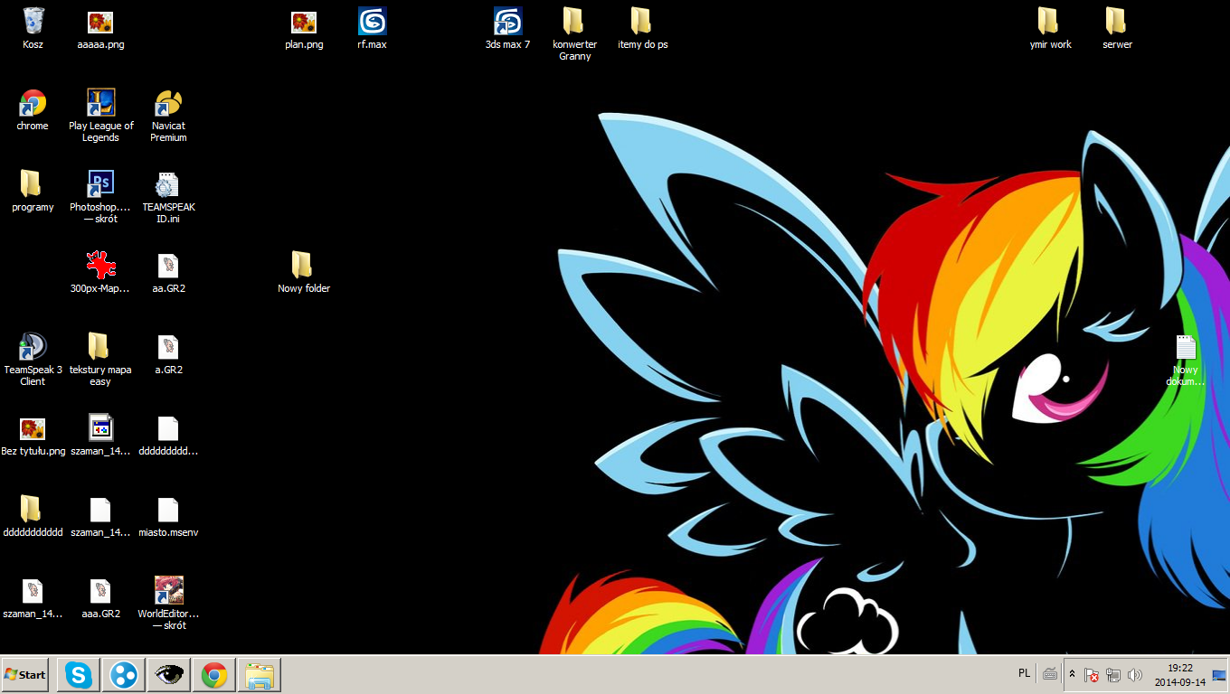Viewport: 1230px width, 694px height.
Task: Open the blue three-dot circle taskbar app
Action: [124, 675]
